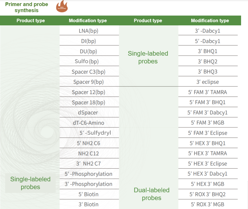Click the dT-C6-Amino modification
This screenshot has height=209, width=248.
pos(89,123)
